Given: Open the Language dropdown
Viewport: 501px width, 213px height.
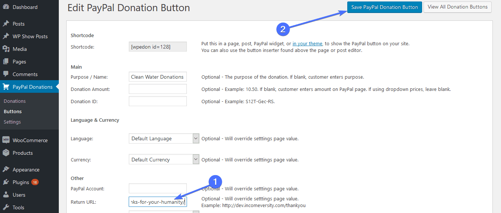Looking at the screenshot, I should (x=164, y=138).
